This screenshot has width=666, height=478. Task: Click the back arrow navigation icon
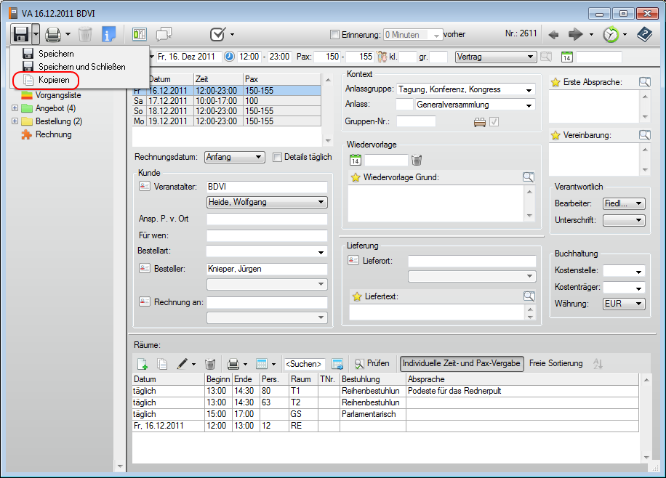point(553,34)
